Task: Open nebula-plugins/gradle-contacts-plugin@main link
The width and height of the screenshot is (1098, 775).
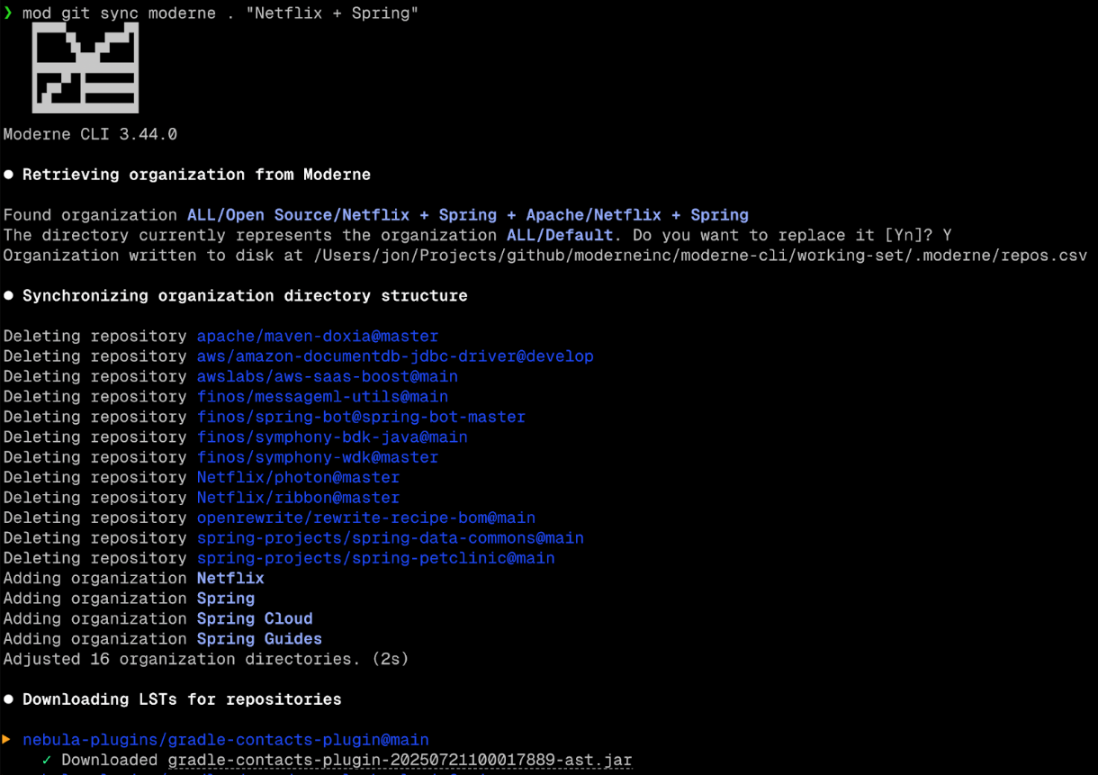Action: pos(226,740)
